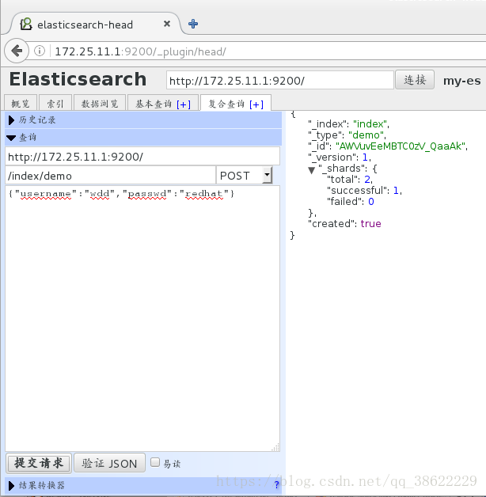Add a new basic query with [+]
Image resolution: width=486 pixels, height=497 pixels.
coord(184,104)
